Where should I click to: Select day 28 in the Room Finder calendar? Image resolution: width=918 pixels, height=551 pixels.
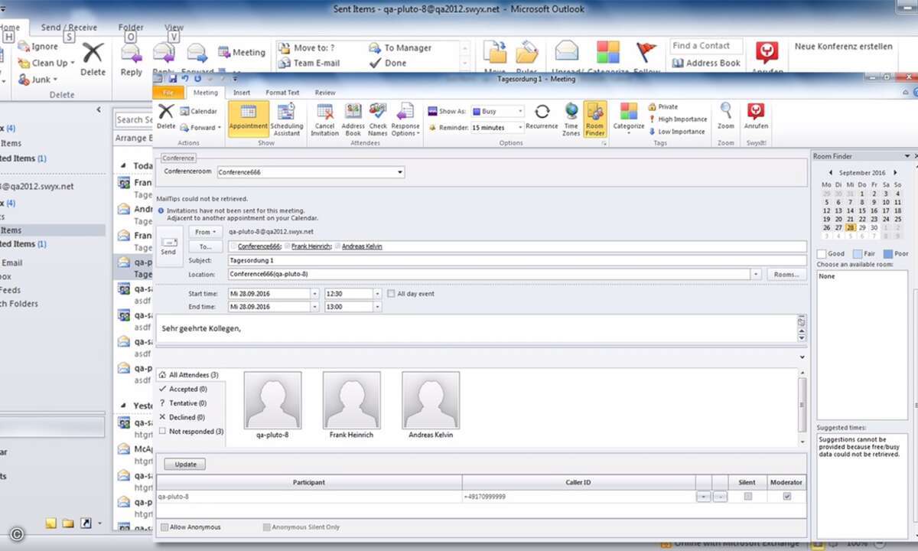(x=851, y=227)
